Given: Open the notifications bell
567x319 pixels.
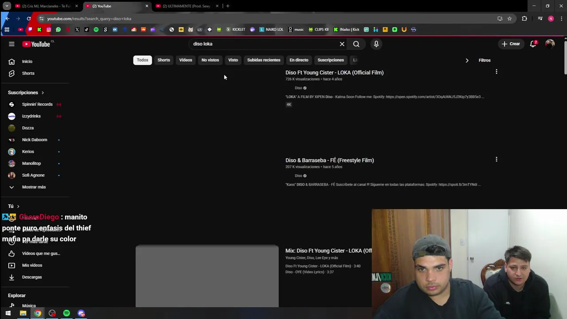Looking at the screenshot, I should [533, 44].
